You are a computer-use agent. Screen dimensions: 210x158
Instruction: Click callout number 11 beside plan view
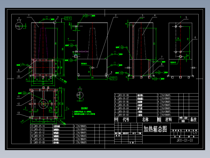click(x=19, y=97)
